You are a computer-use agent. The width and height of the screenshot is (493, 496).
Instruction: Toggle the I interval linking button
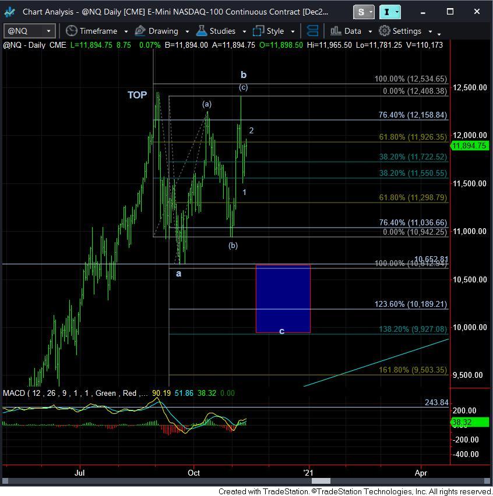click(390, 12)
